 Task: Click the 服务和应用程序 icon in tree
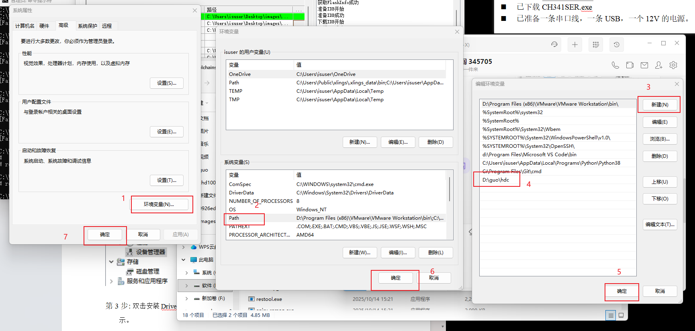[121, 281]
